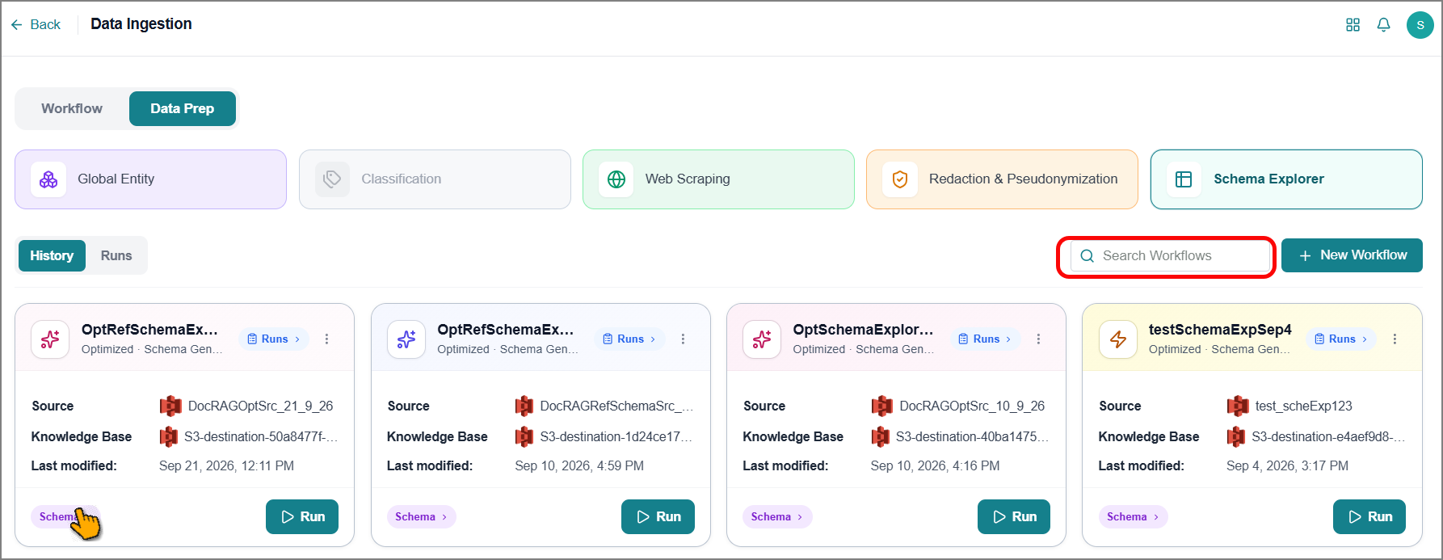The width and height of the screenshot is (1443, 560).
Task: Run the DocRAGOptSrc_21_9_26 workflow
Action: click(302, 517)
